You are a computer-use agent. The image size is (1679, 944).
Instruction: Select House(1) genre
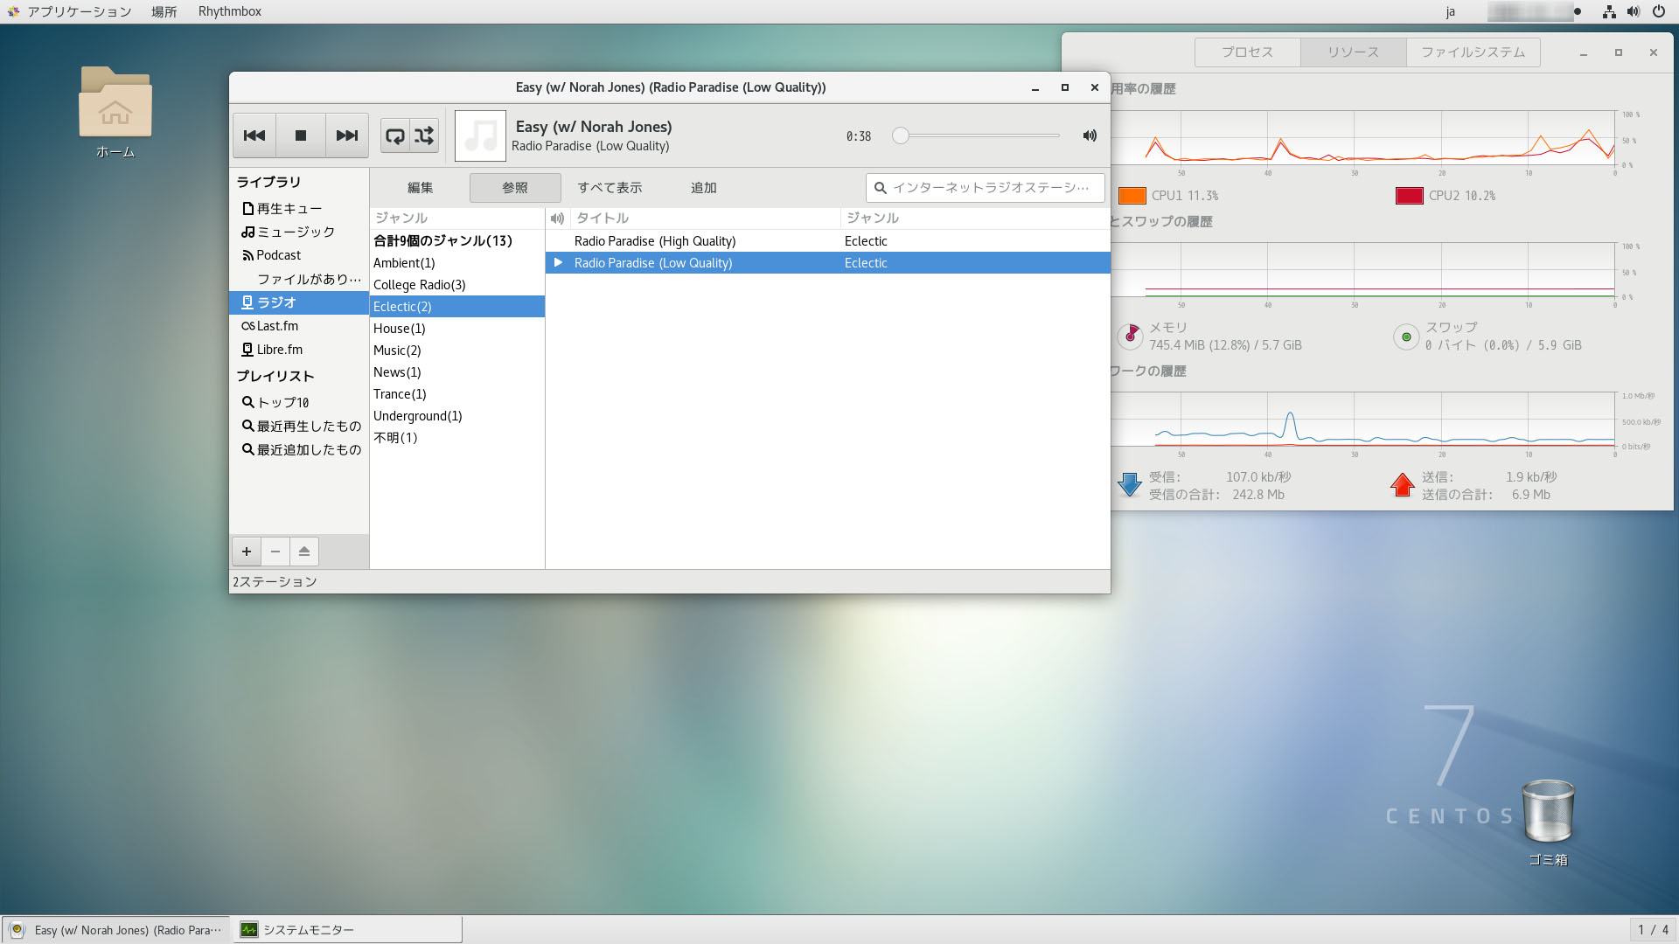[x=457, y=329]
